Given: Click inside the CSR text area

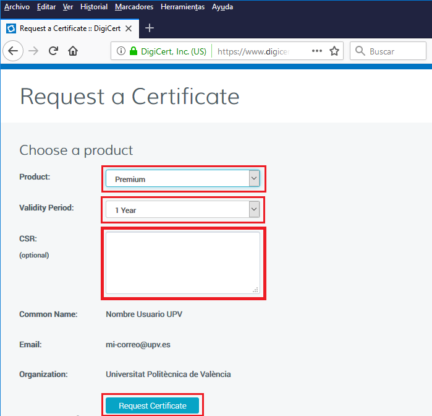Looking at the screenshot, I should tap(182, 262).
